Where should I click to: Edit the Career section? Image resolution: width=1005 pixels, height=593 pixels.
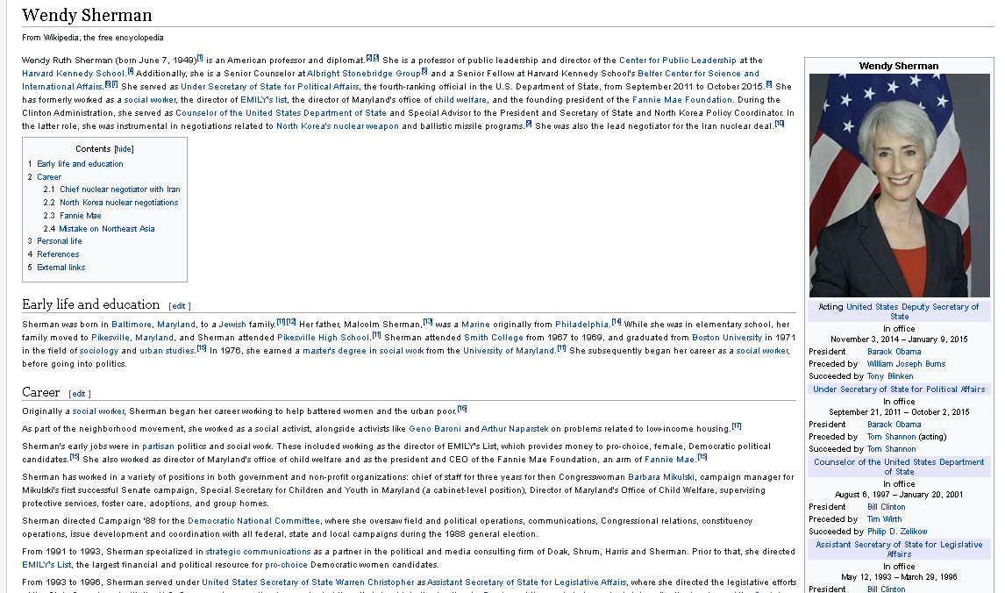coord(79,394)
